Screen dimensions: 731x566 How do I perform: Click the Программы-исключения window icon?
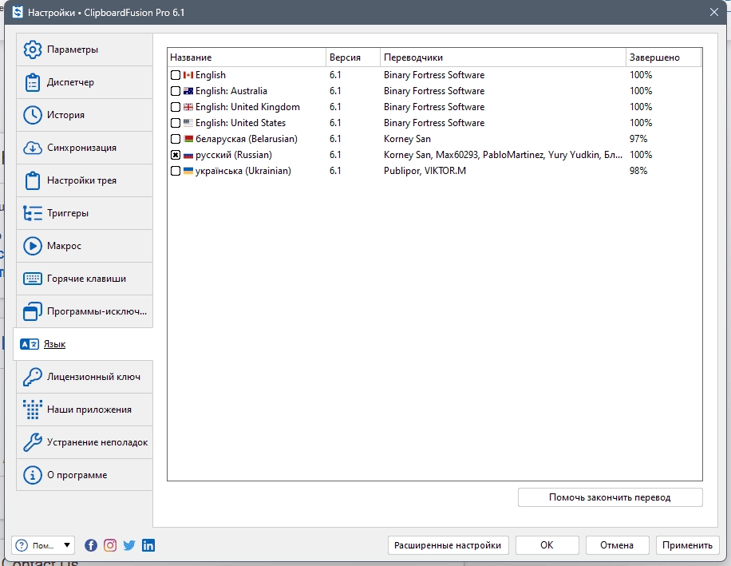[x=32, y=311]
